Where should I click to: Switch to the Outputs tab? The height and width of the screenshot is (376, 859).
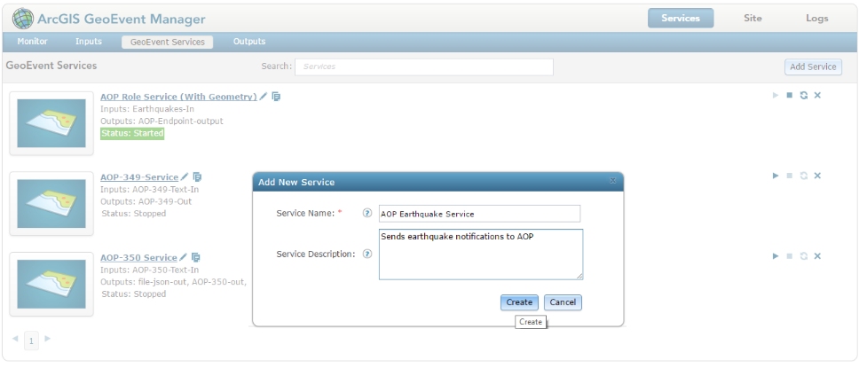tap(249, 42)
